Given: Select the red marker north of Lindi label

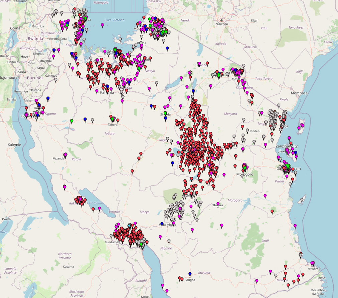Looking at the screenshot, I should 272,211.
